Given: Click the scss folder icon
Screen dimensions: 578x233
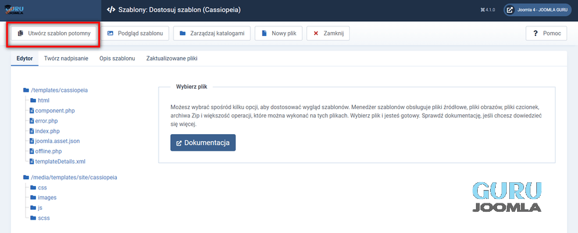Looking at the screenshot, I should [33, 218].
